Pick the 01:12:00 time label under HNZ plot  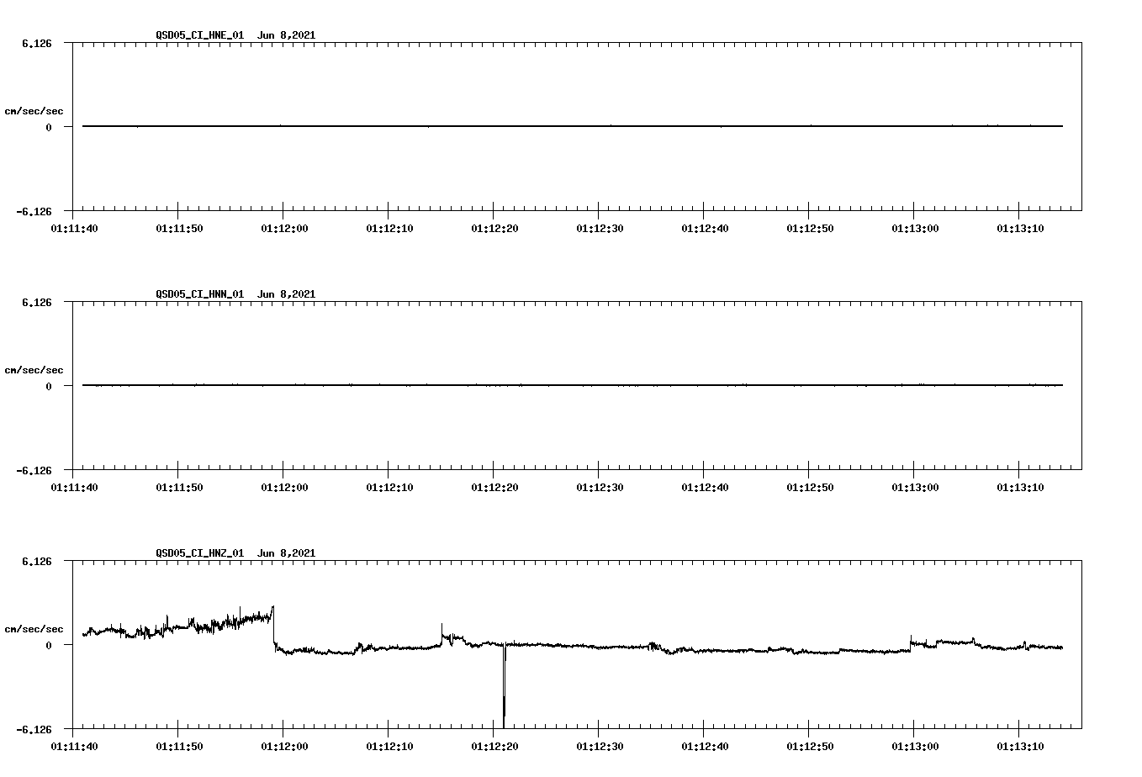pos(284,746)
